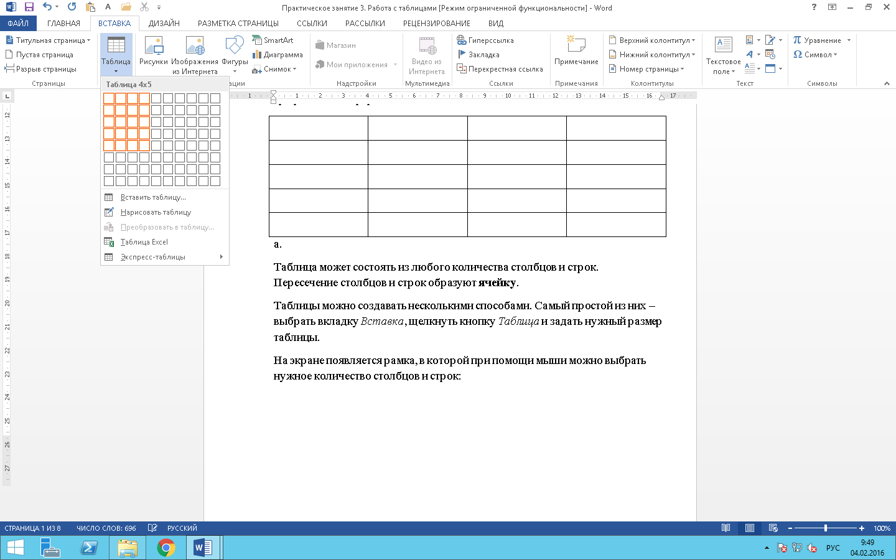Switch to the РЕЦЕНЗИРОВАНИЕ tab

[x=437, y=23]
